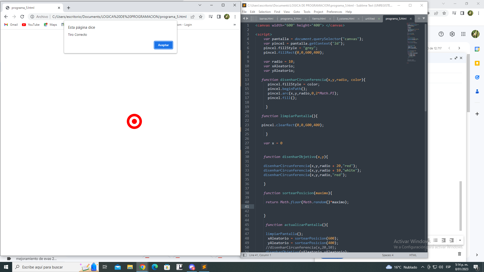
Task: Toggle the Sublime side bar status icon
Action: pyautogui.click(x=245, y=255)
